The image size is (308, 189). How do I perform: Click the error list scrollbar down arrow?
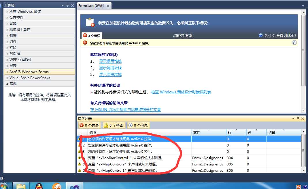pos(303,171)
